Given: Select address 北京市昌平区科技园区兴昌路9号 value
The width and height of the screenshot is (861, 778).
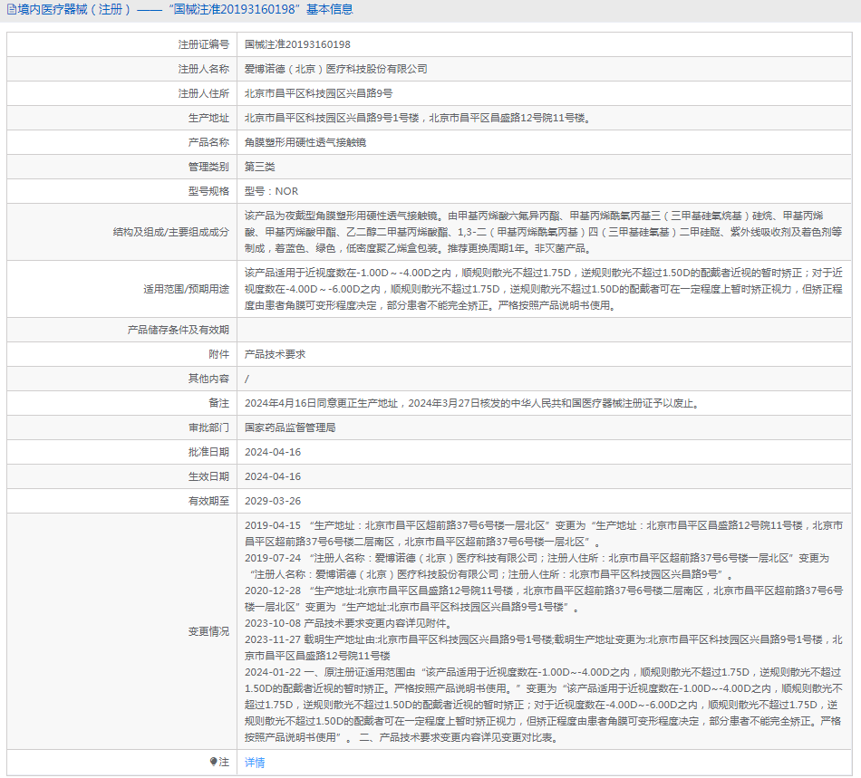Looking at the screenshot, I should [x=318, y=93].
